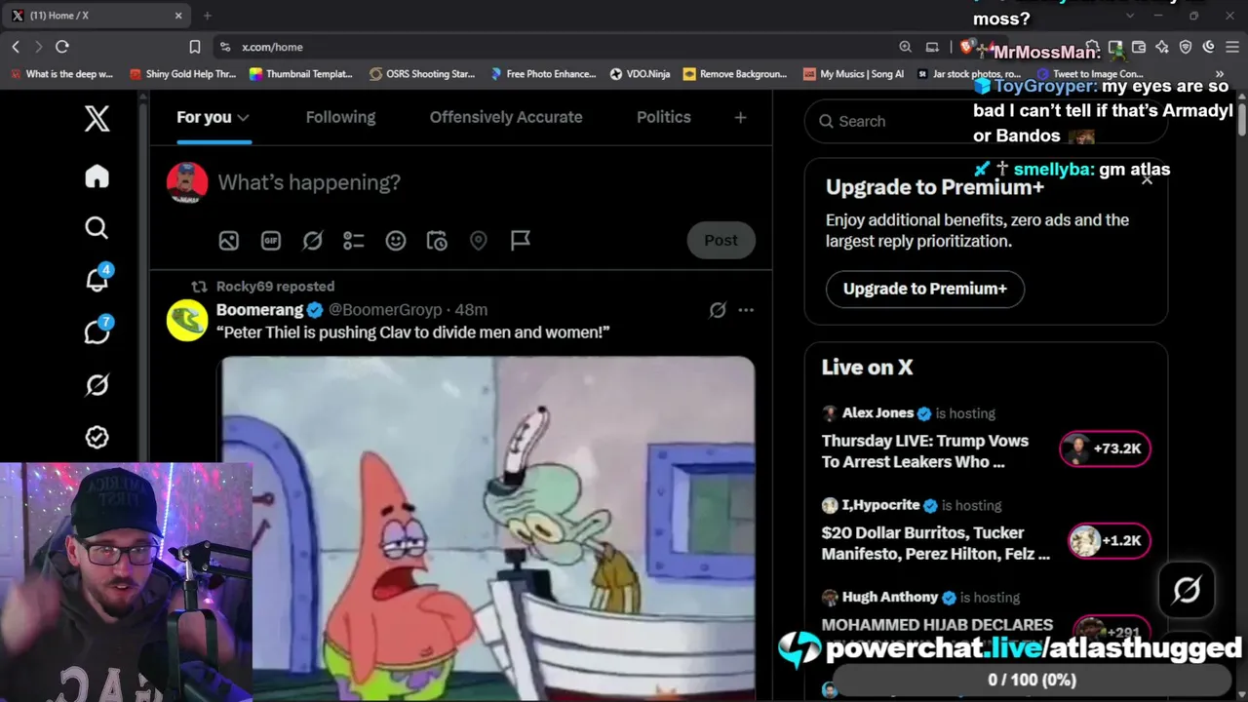
Task: Click the flag icon in composer
Action: 521,241
